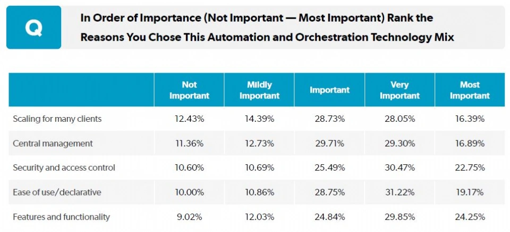The width and height of the screenshot is (510, 232).
Task: Click the Most Important column header
Action: tap(470, 90)
